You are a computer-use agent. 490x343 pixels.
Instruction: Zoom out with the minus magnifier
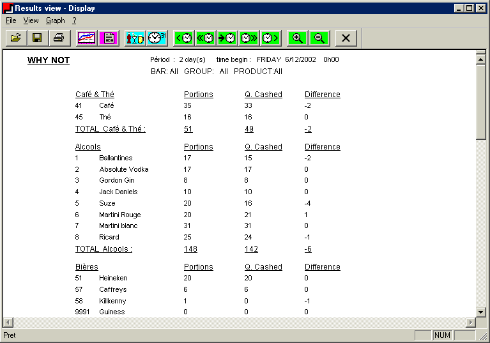point(319,38)
